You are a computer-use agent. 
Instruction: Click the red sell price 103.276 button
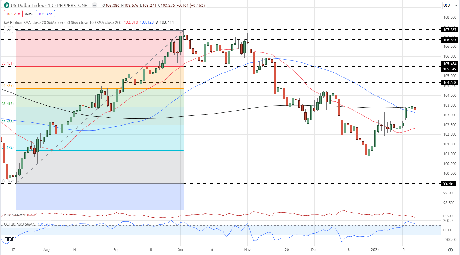tap(13, 14)
